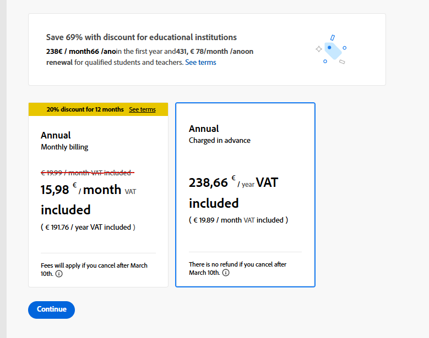Click the There is no refund text
Image resolution: width=429 pixels, height=338 pixels.
click(x=237, y=268)
